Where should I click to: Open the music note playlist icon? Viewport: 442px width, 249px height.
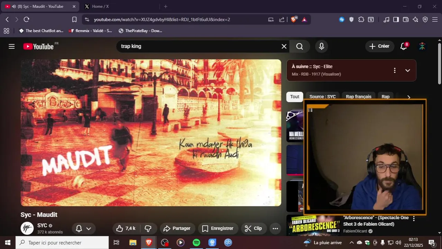click(x=387, y=20)
